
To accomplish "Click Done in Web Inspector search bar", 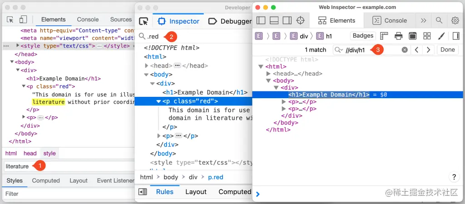I will [447, 50].
